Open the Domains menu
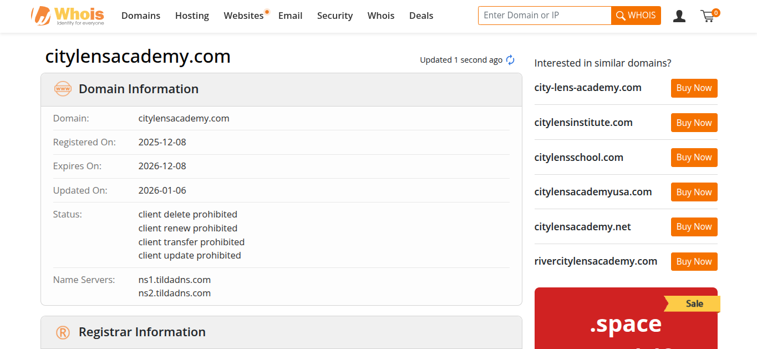The image size is (757, 349). pyautogui.click(x=141, y=16)
